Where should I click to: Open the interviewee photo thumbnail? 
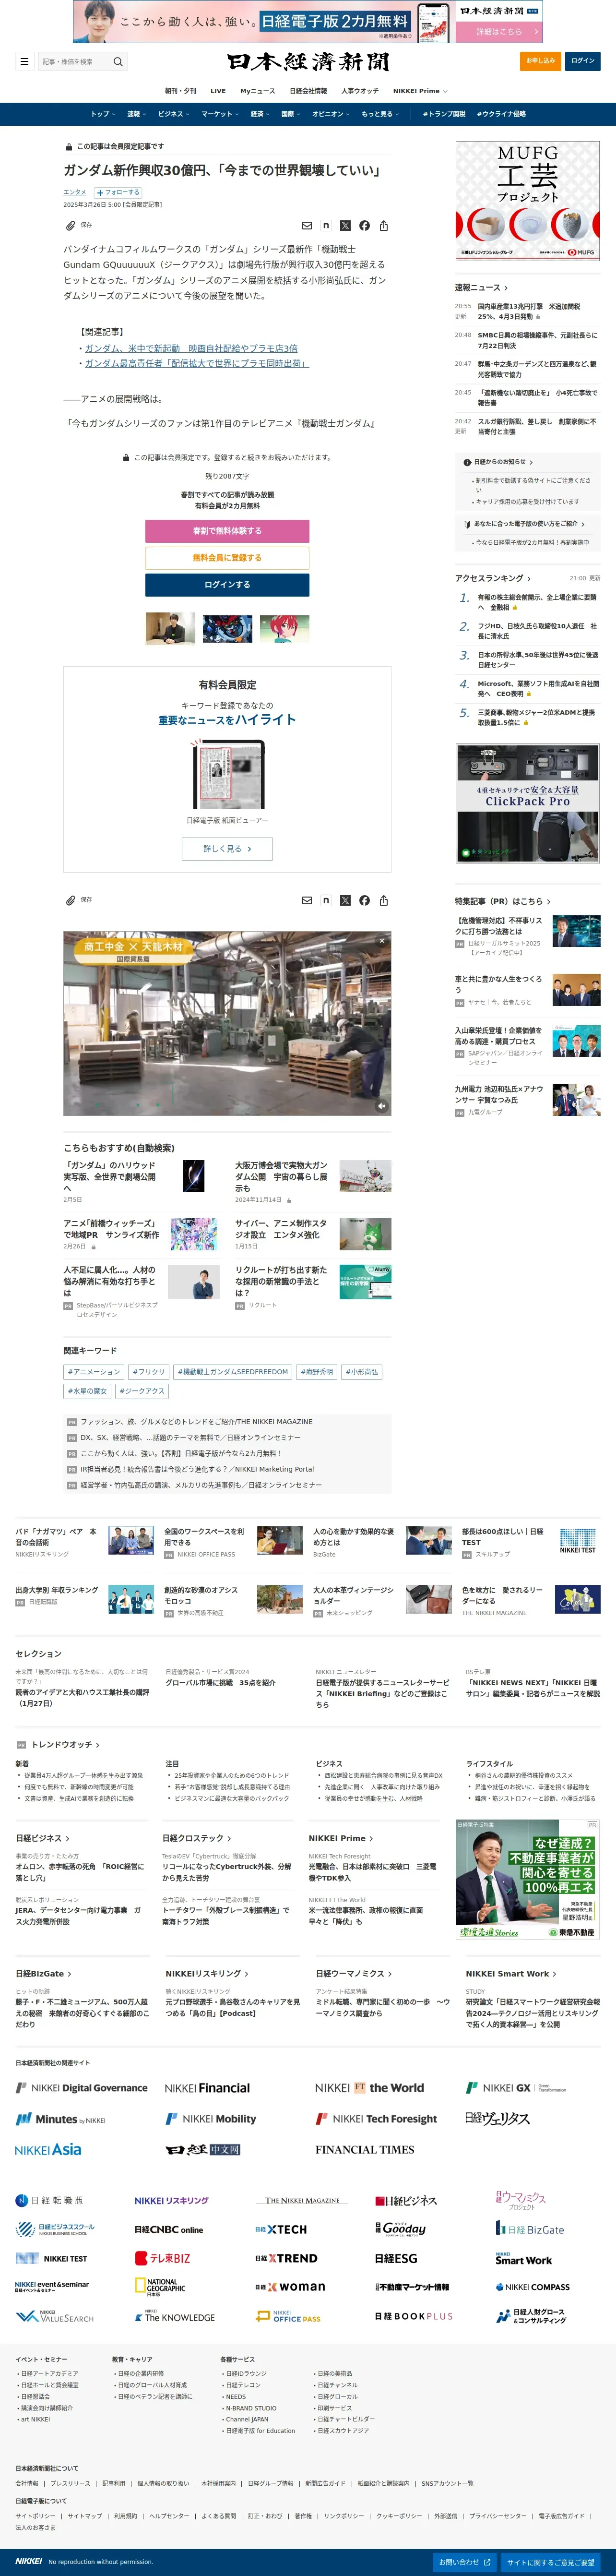click(x=170, y=628)
